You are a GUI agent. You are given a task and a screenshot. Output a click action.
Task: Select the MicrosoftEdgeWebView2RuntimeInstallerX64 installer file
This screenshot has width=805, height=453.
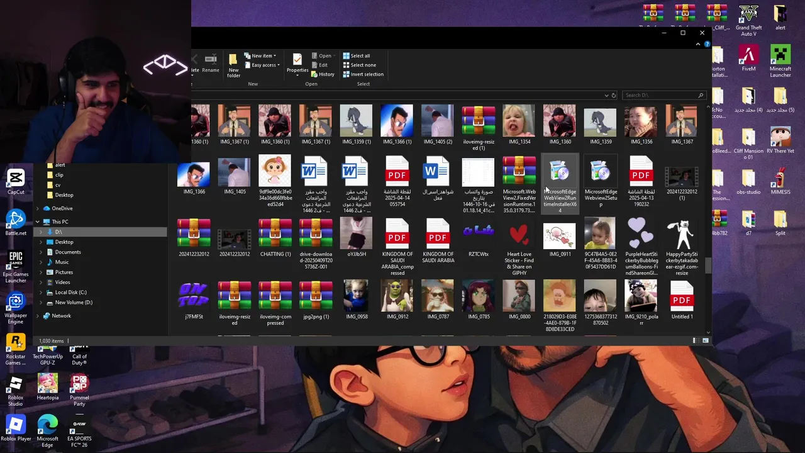click(x=560, y=184)
